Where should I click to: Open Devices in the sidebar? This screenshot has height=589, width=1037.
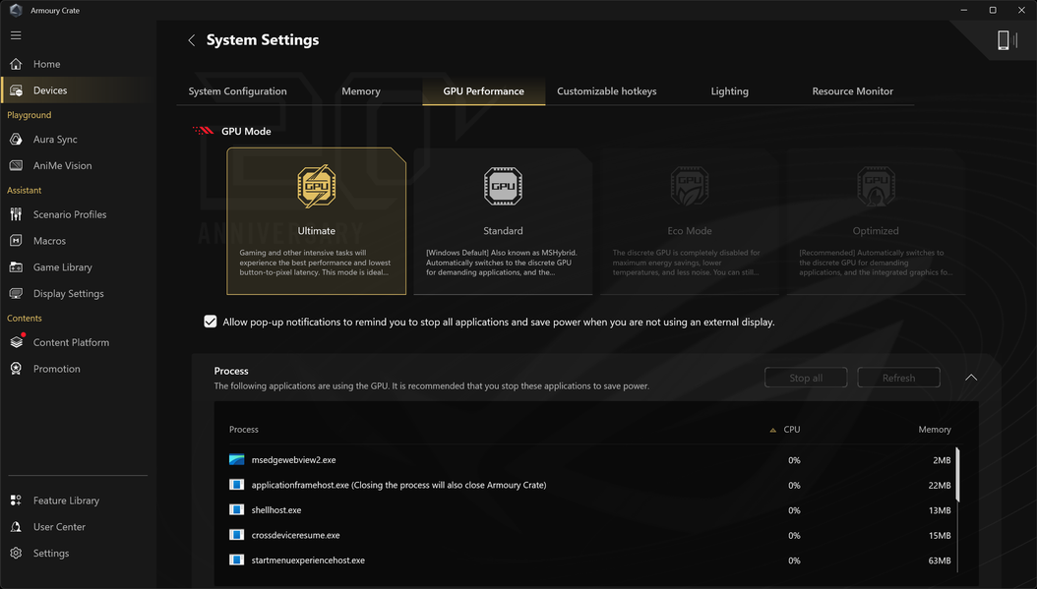(79, 90)
